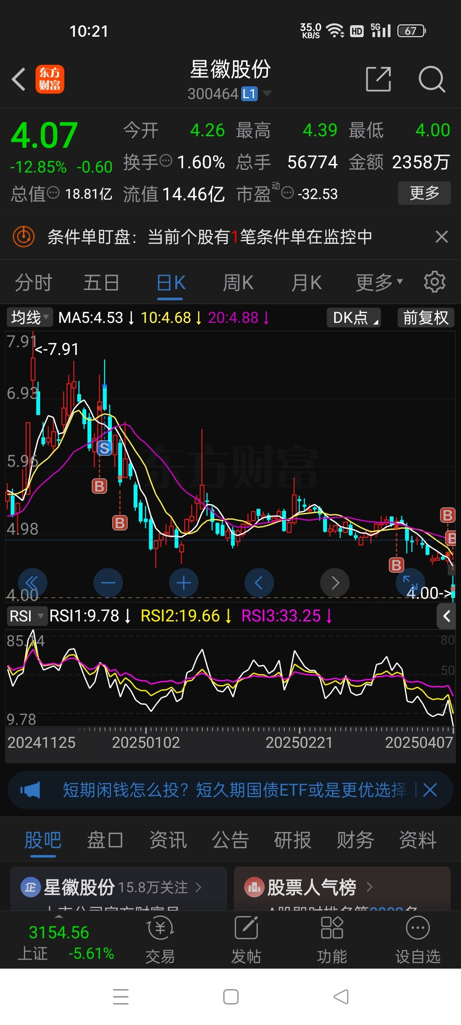Expand the 更多 chart period dropdown
The width and height of the screenshot is (461, 1025).
379,282
